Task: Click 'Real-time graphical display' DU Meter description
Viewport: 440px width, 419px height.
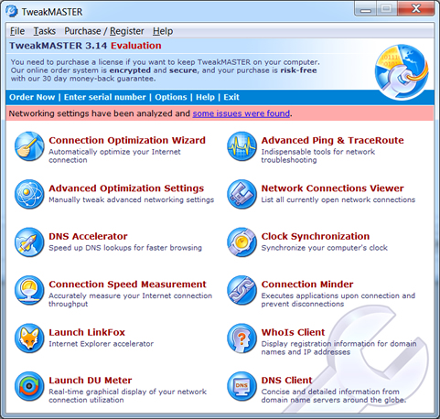Action: [127, 396]
